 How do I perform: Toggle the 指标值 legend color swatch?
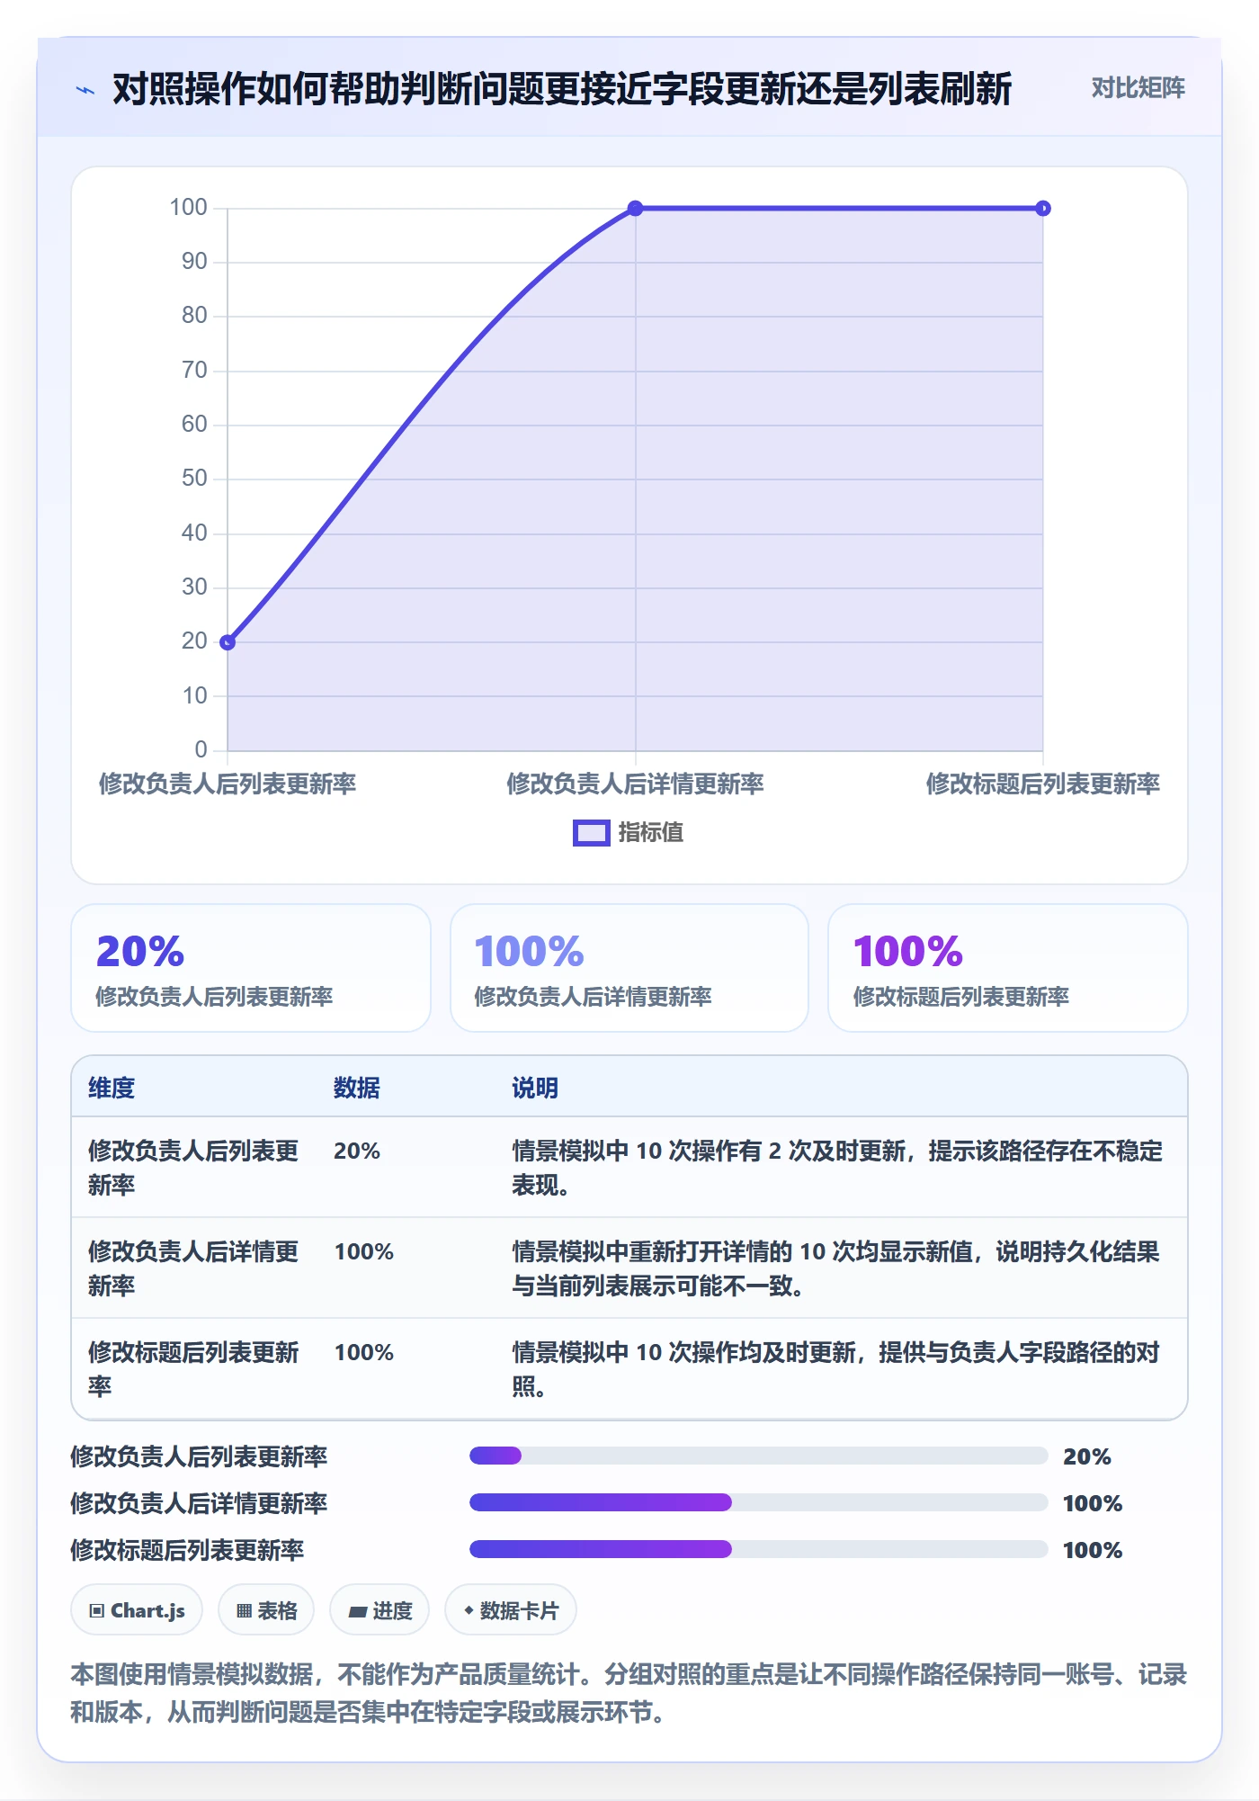pyautogui.click(x=592, y=833)
